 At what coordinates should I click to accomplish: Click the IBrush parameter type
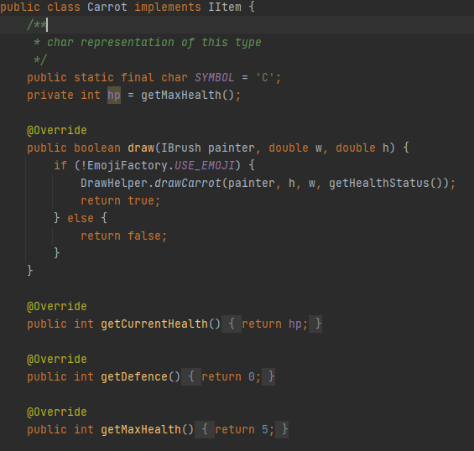click(180, 148)
